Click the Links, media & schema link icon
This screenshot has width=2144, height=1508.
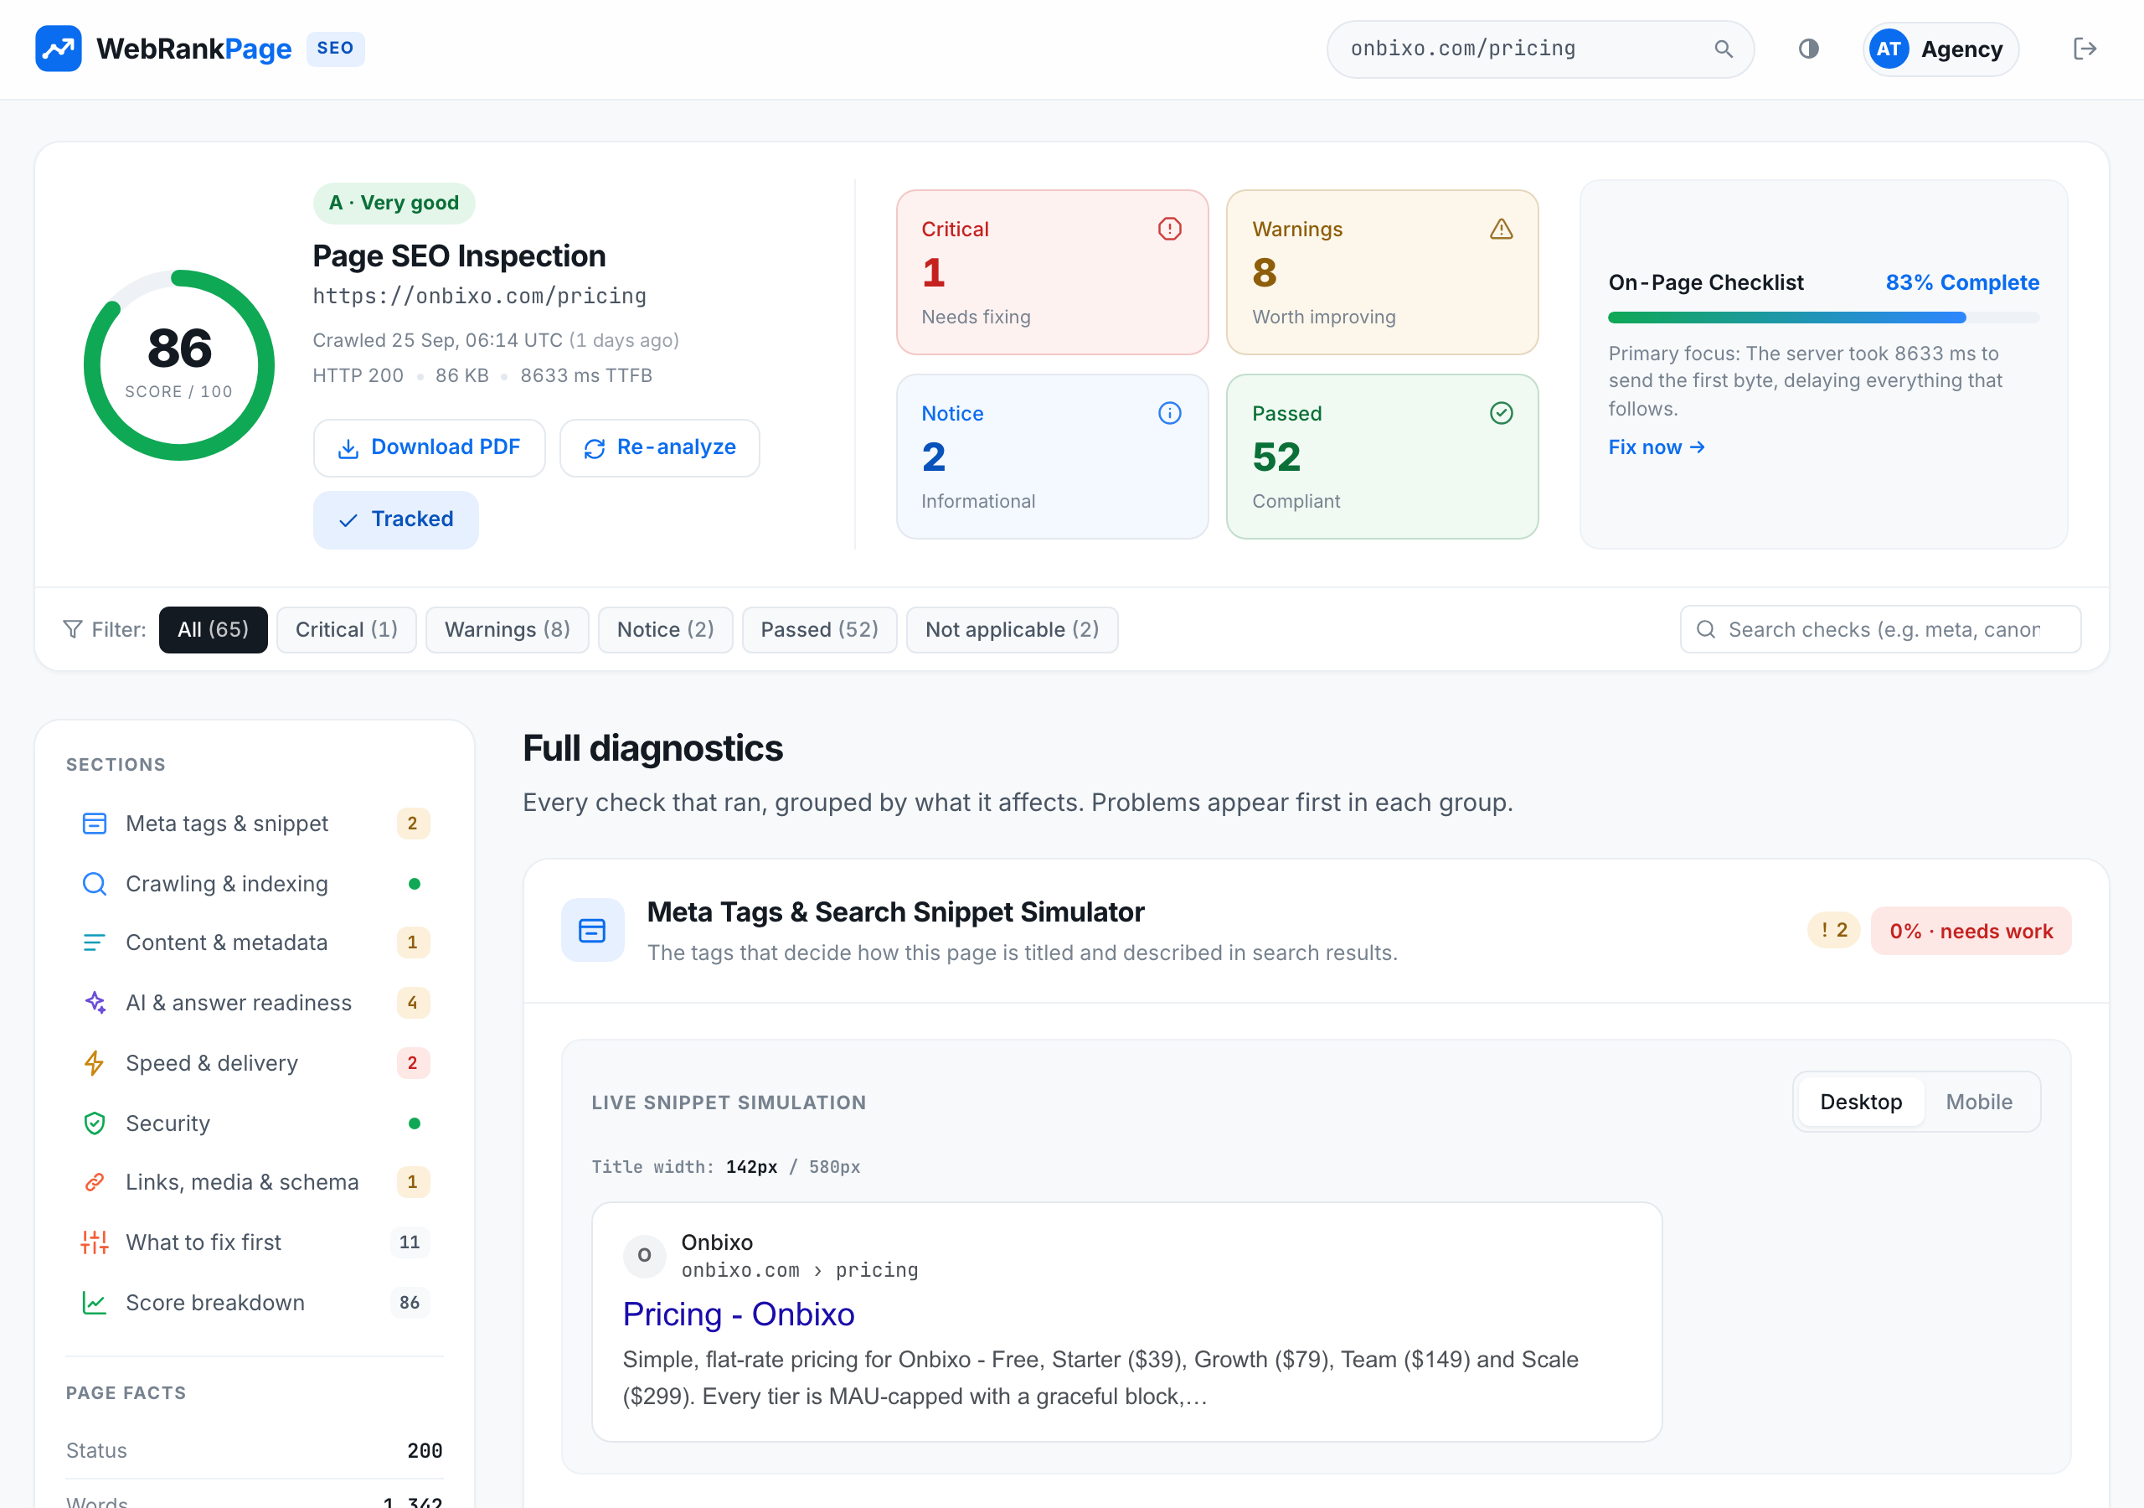pos(95,1182)
